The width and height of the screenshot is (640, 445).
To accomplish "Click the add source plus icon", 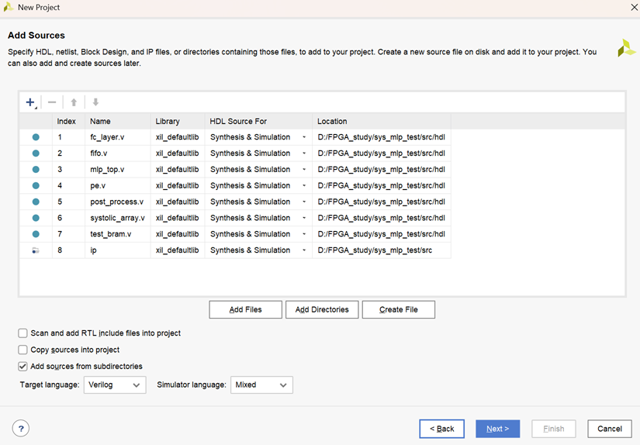I will click(30, 102).
